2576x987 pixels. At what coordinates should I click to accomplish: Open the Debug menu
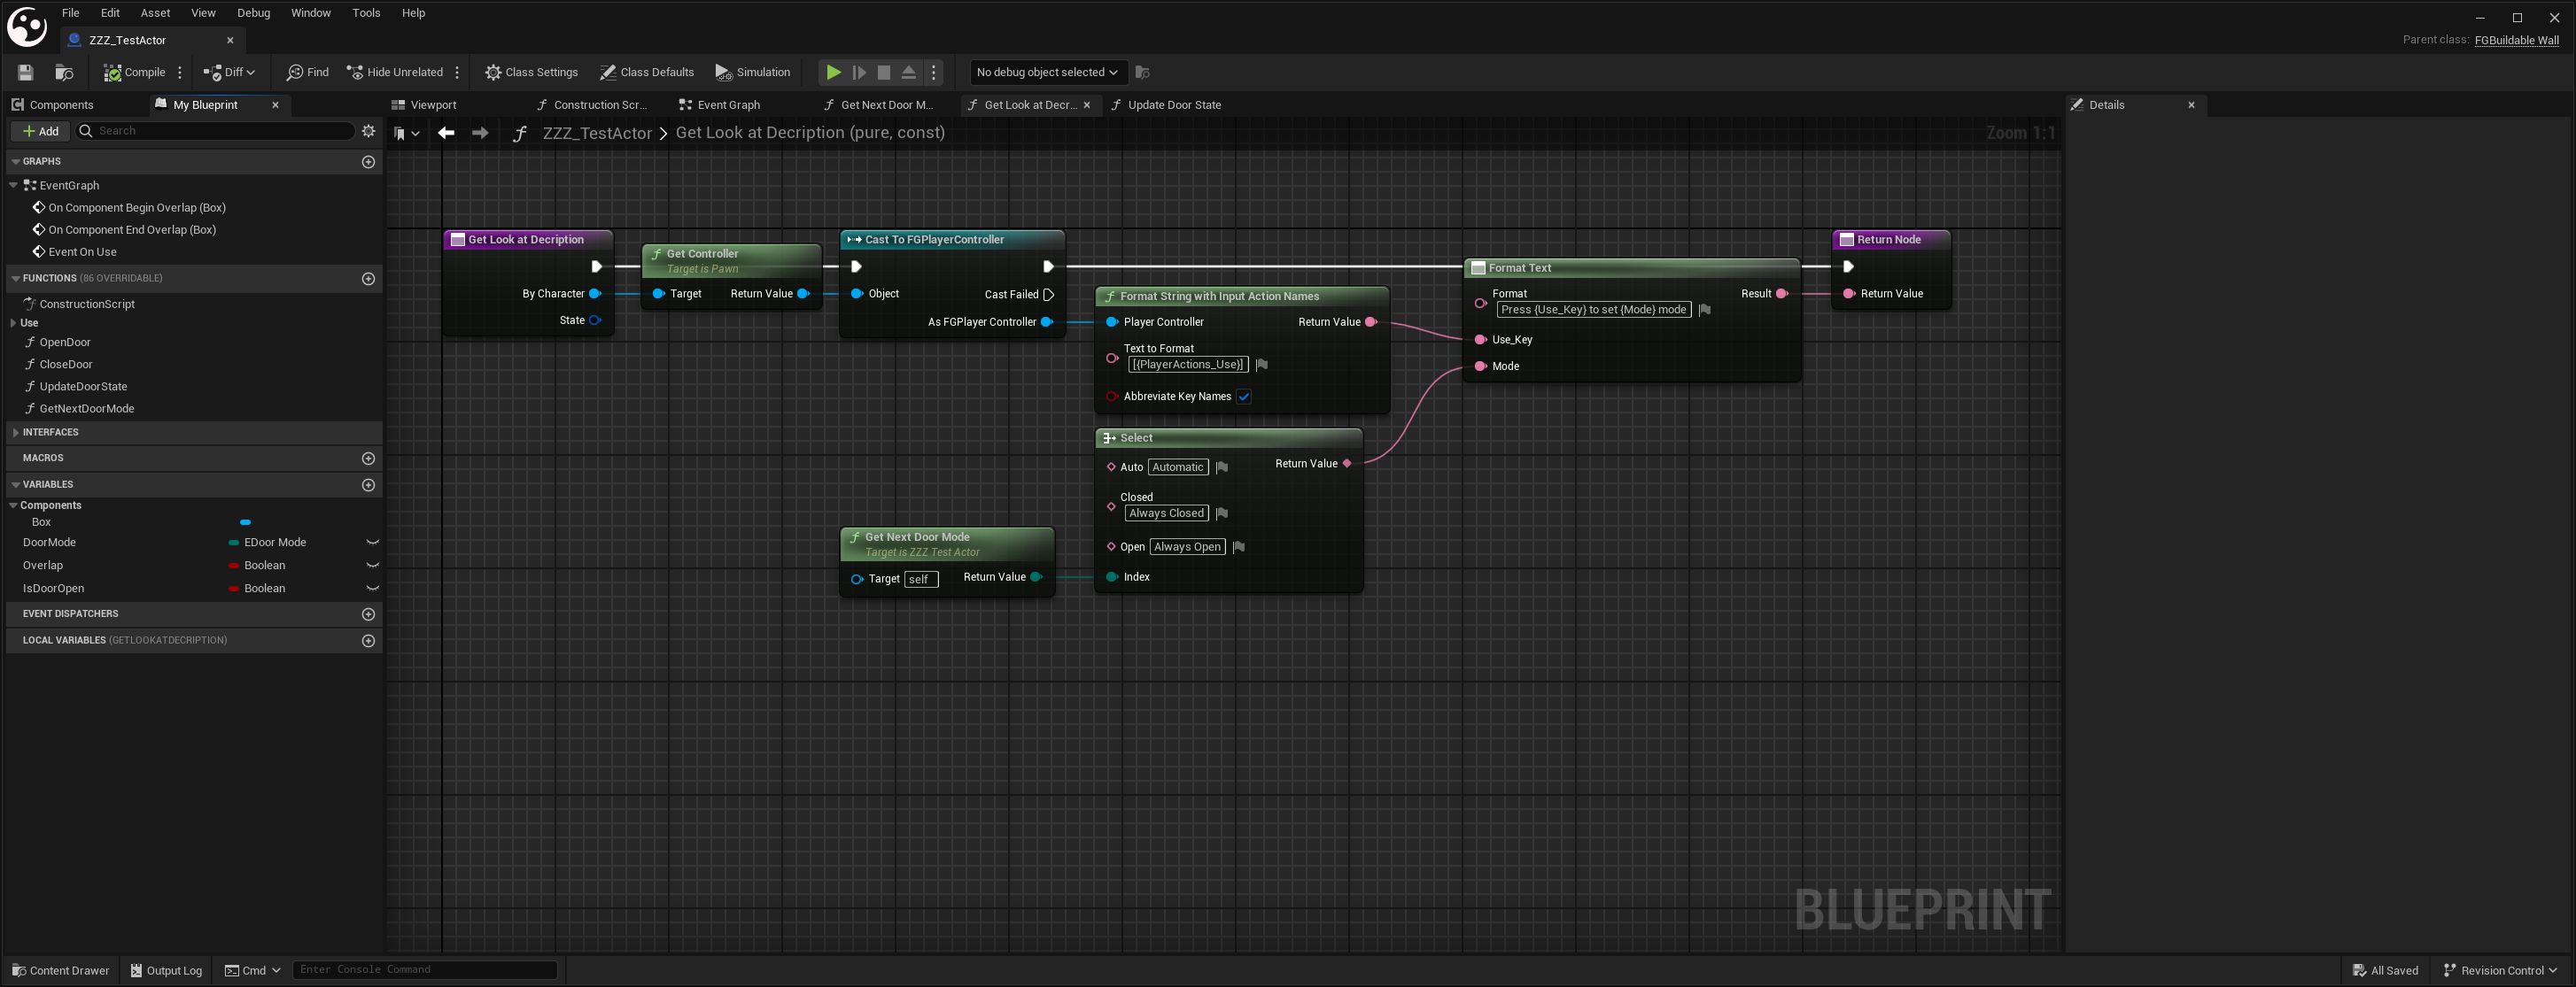pos(253,13)
